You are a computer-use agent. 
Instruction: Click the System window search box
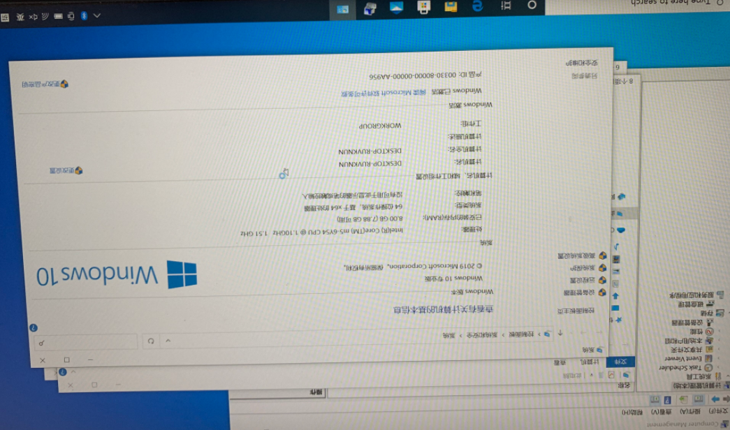click(x=86, y=343)
